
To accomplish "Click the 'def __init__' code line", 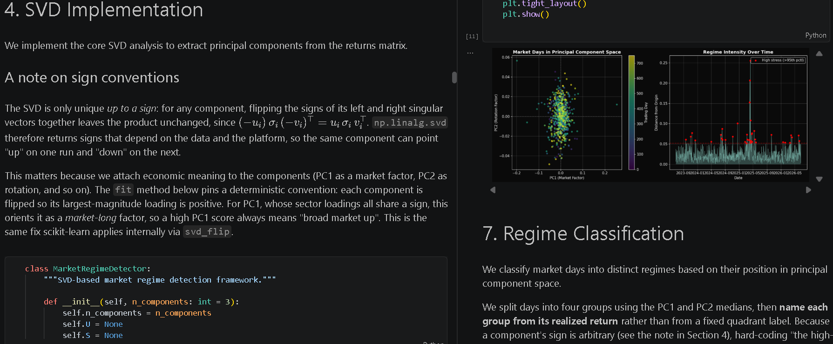I will (x=141, y=302).
